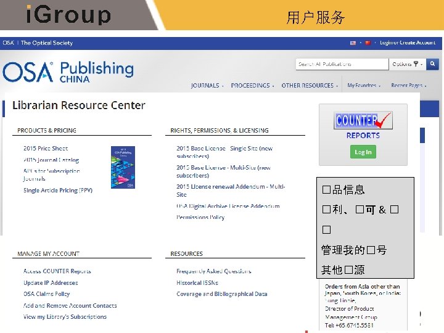
Task: Open the Recent Pages dropdown
Action: [409, 85]
